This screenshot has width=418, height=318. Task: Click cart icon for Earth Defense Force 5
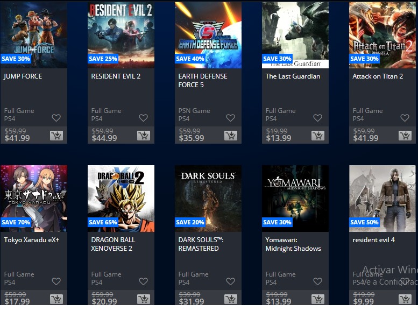pos(231,136)
